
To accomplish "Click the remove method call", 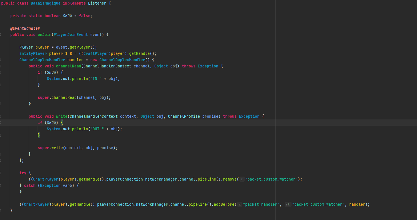I will [230, 179].
